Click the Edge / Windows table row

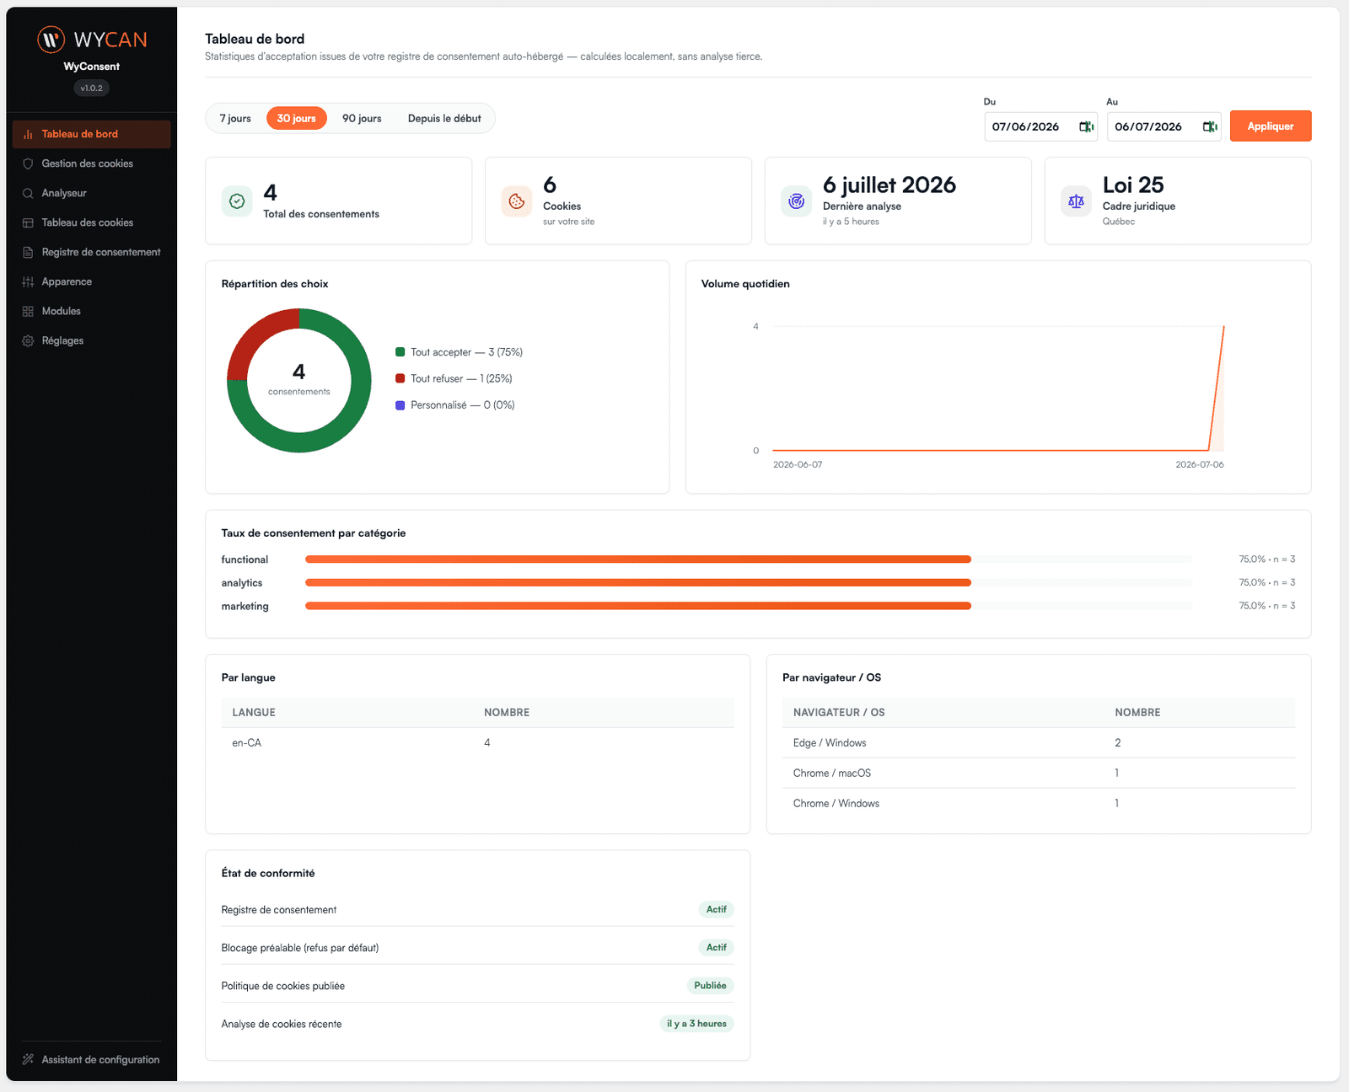click(1039, 743)
